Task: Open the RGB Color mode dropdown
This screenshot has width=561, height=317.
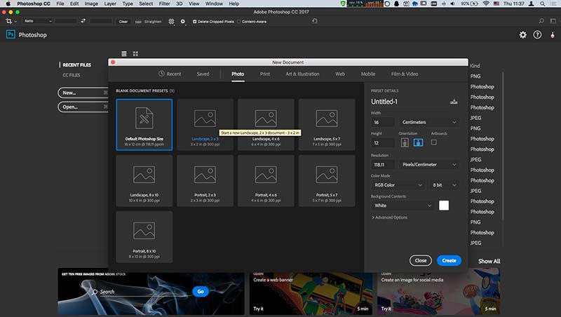Action: [x=398, y=185]
